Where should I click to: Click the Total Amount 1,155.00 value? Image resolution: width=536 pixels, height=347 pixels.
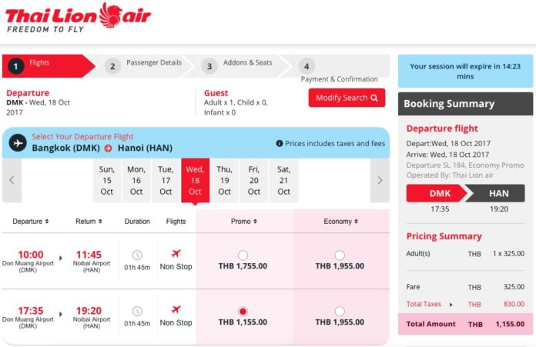510,324
